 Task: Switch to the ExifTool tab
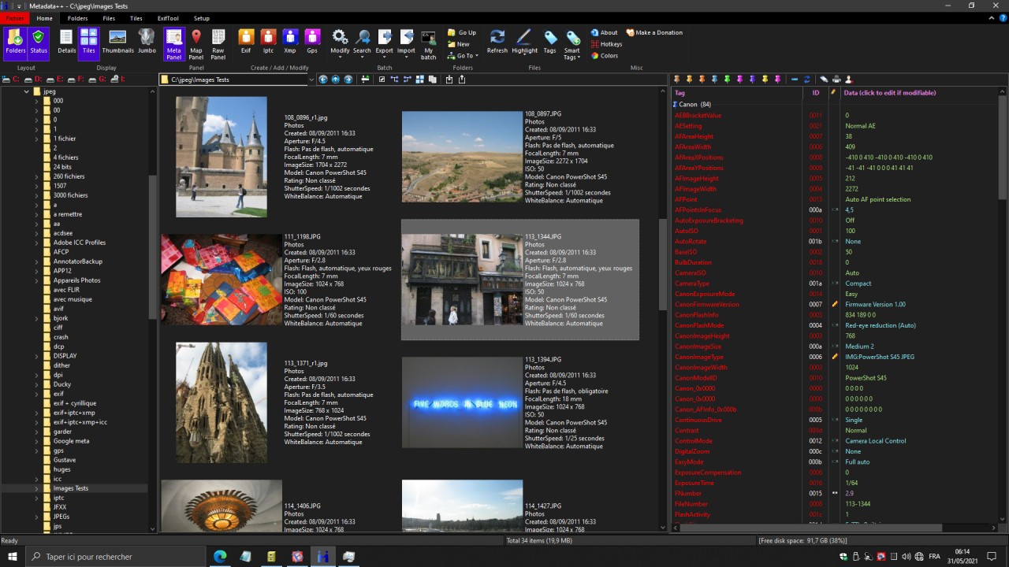pyautogui.click(x=167, y=18)
